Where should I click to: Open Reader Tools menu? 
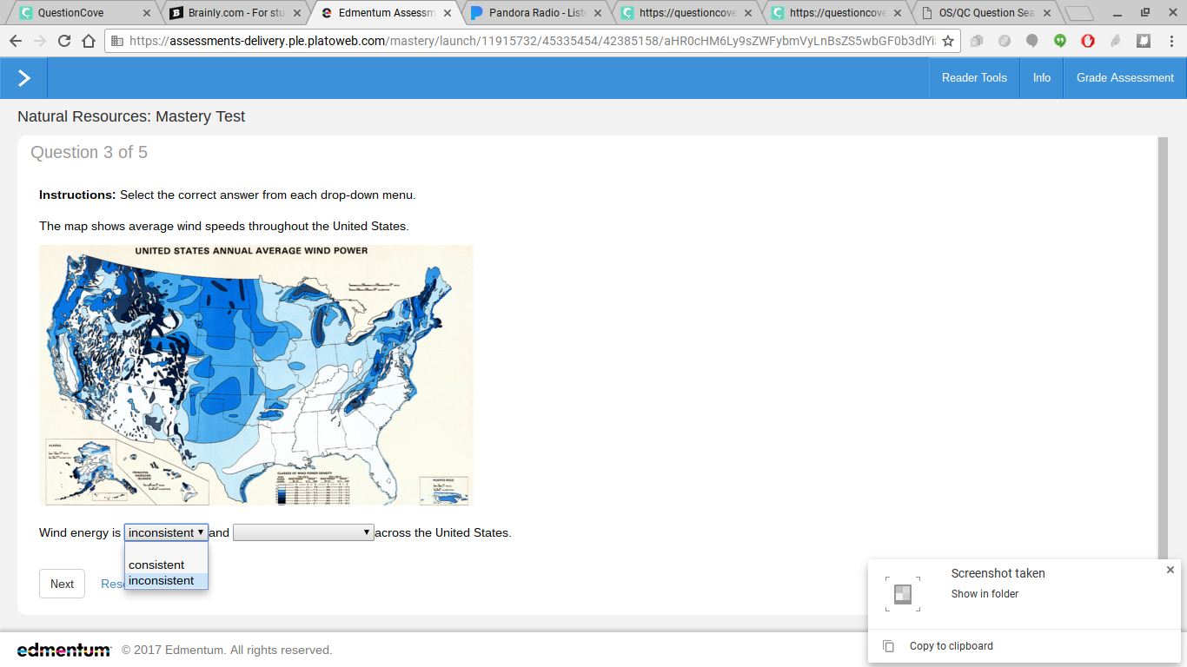click(x=974, y=78)
